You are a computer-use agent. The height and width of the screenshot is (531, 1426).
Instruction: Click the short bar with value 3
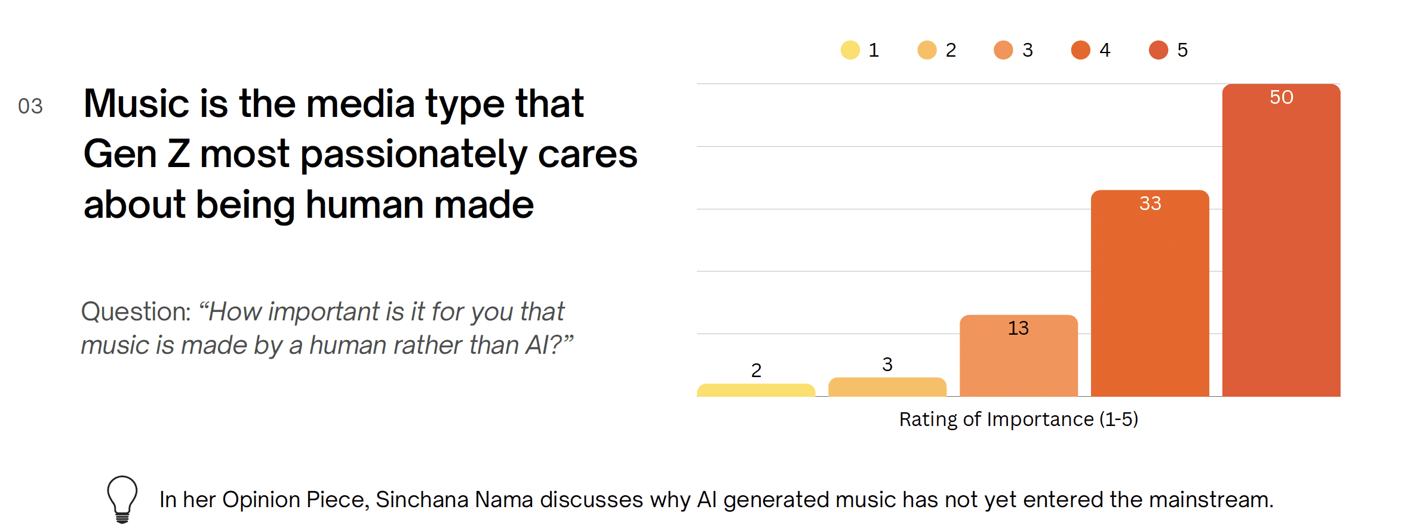click(887, 387)
